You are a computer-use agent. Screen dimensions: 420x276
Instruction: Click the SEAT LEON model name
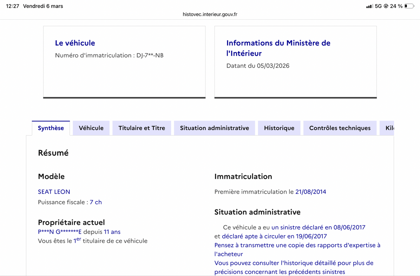[54, 192]
